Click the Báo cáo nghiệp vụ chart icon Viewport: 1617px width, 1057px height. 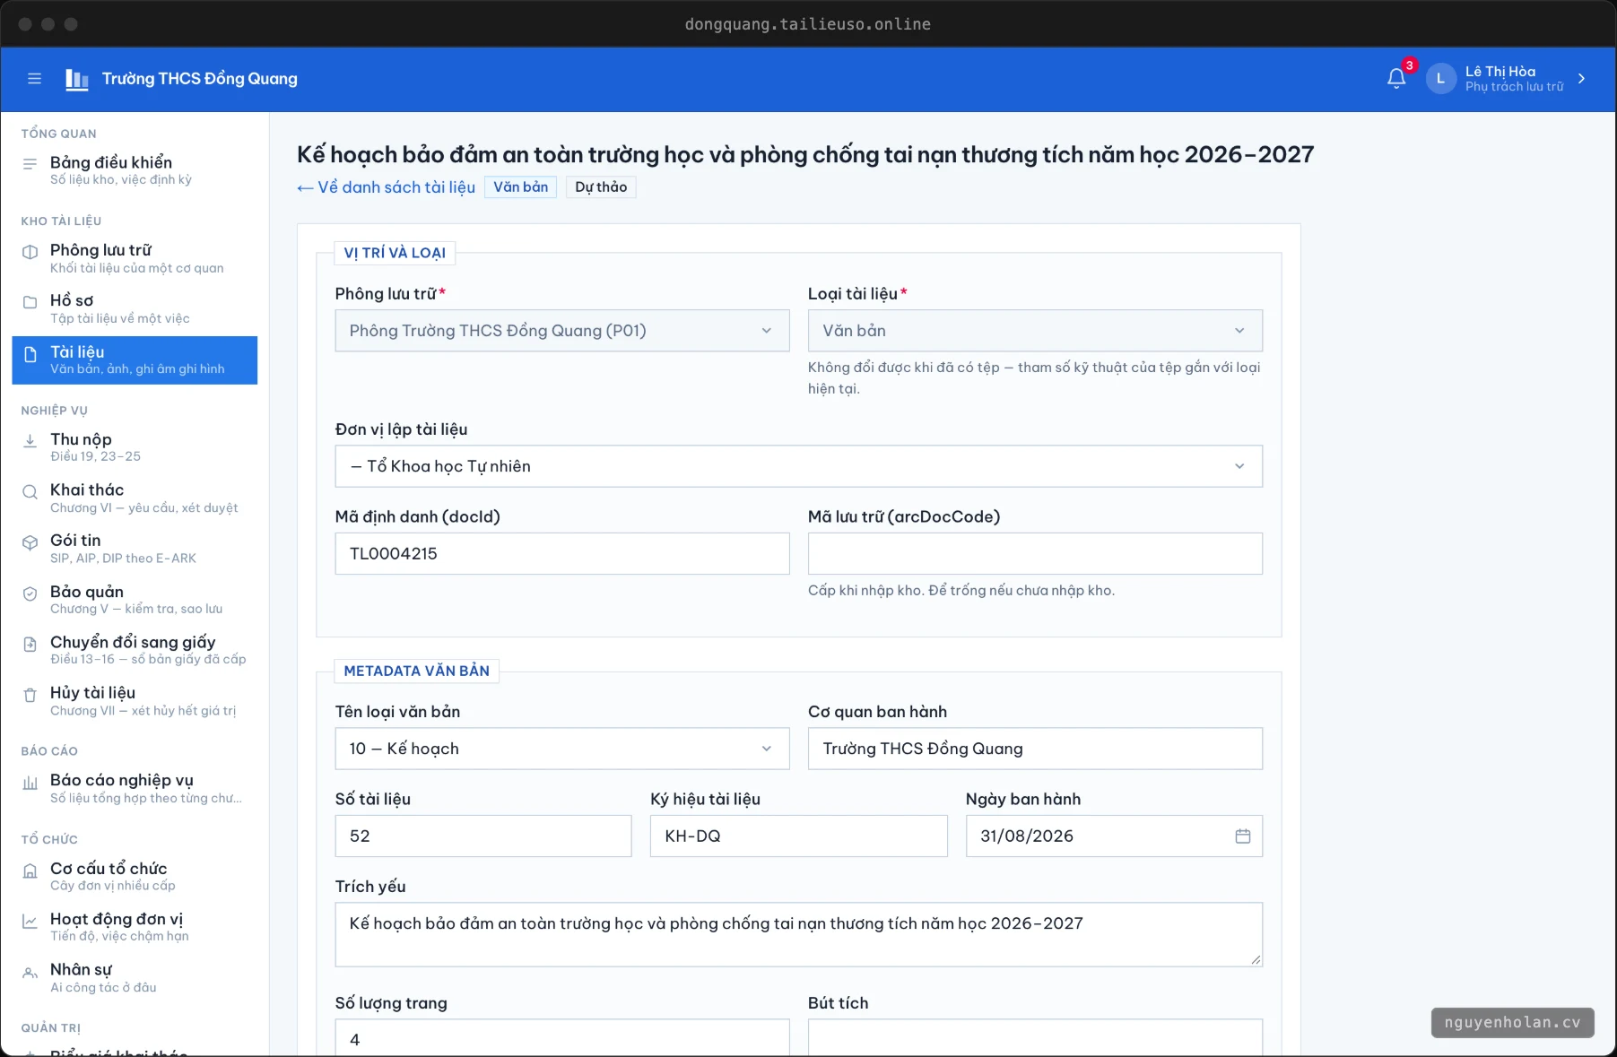[30, 783]
